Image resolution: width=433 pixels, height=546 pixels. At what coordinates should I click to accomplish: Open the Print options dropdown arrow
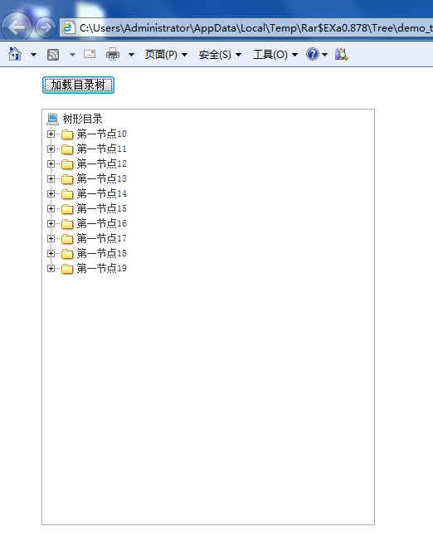[x=131, y=55]
